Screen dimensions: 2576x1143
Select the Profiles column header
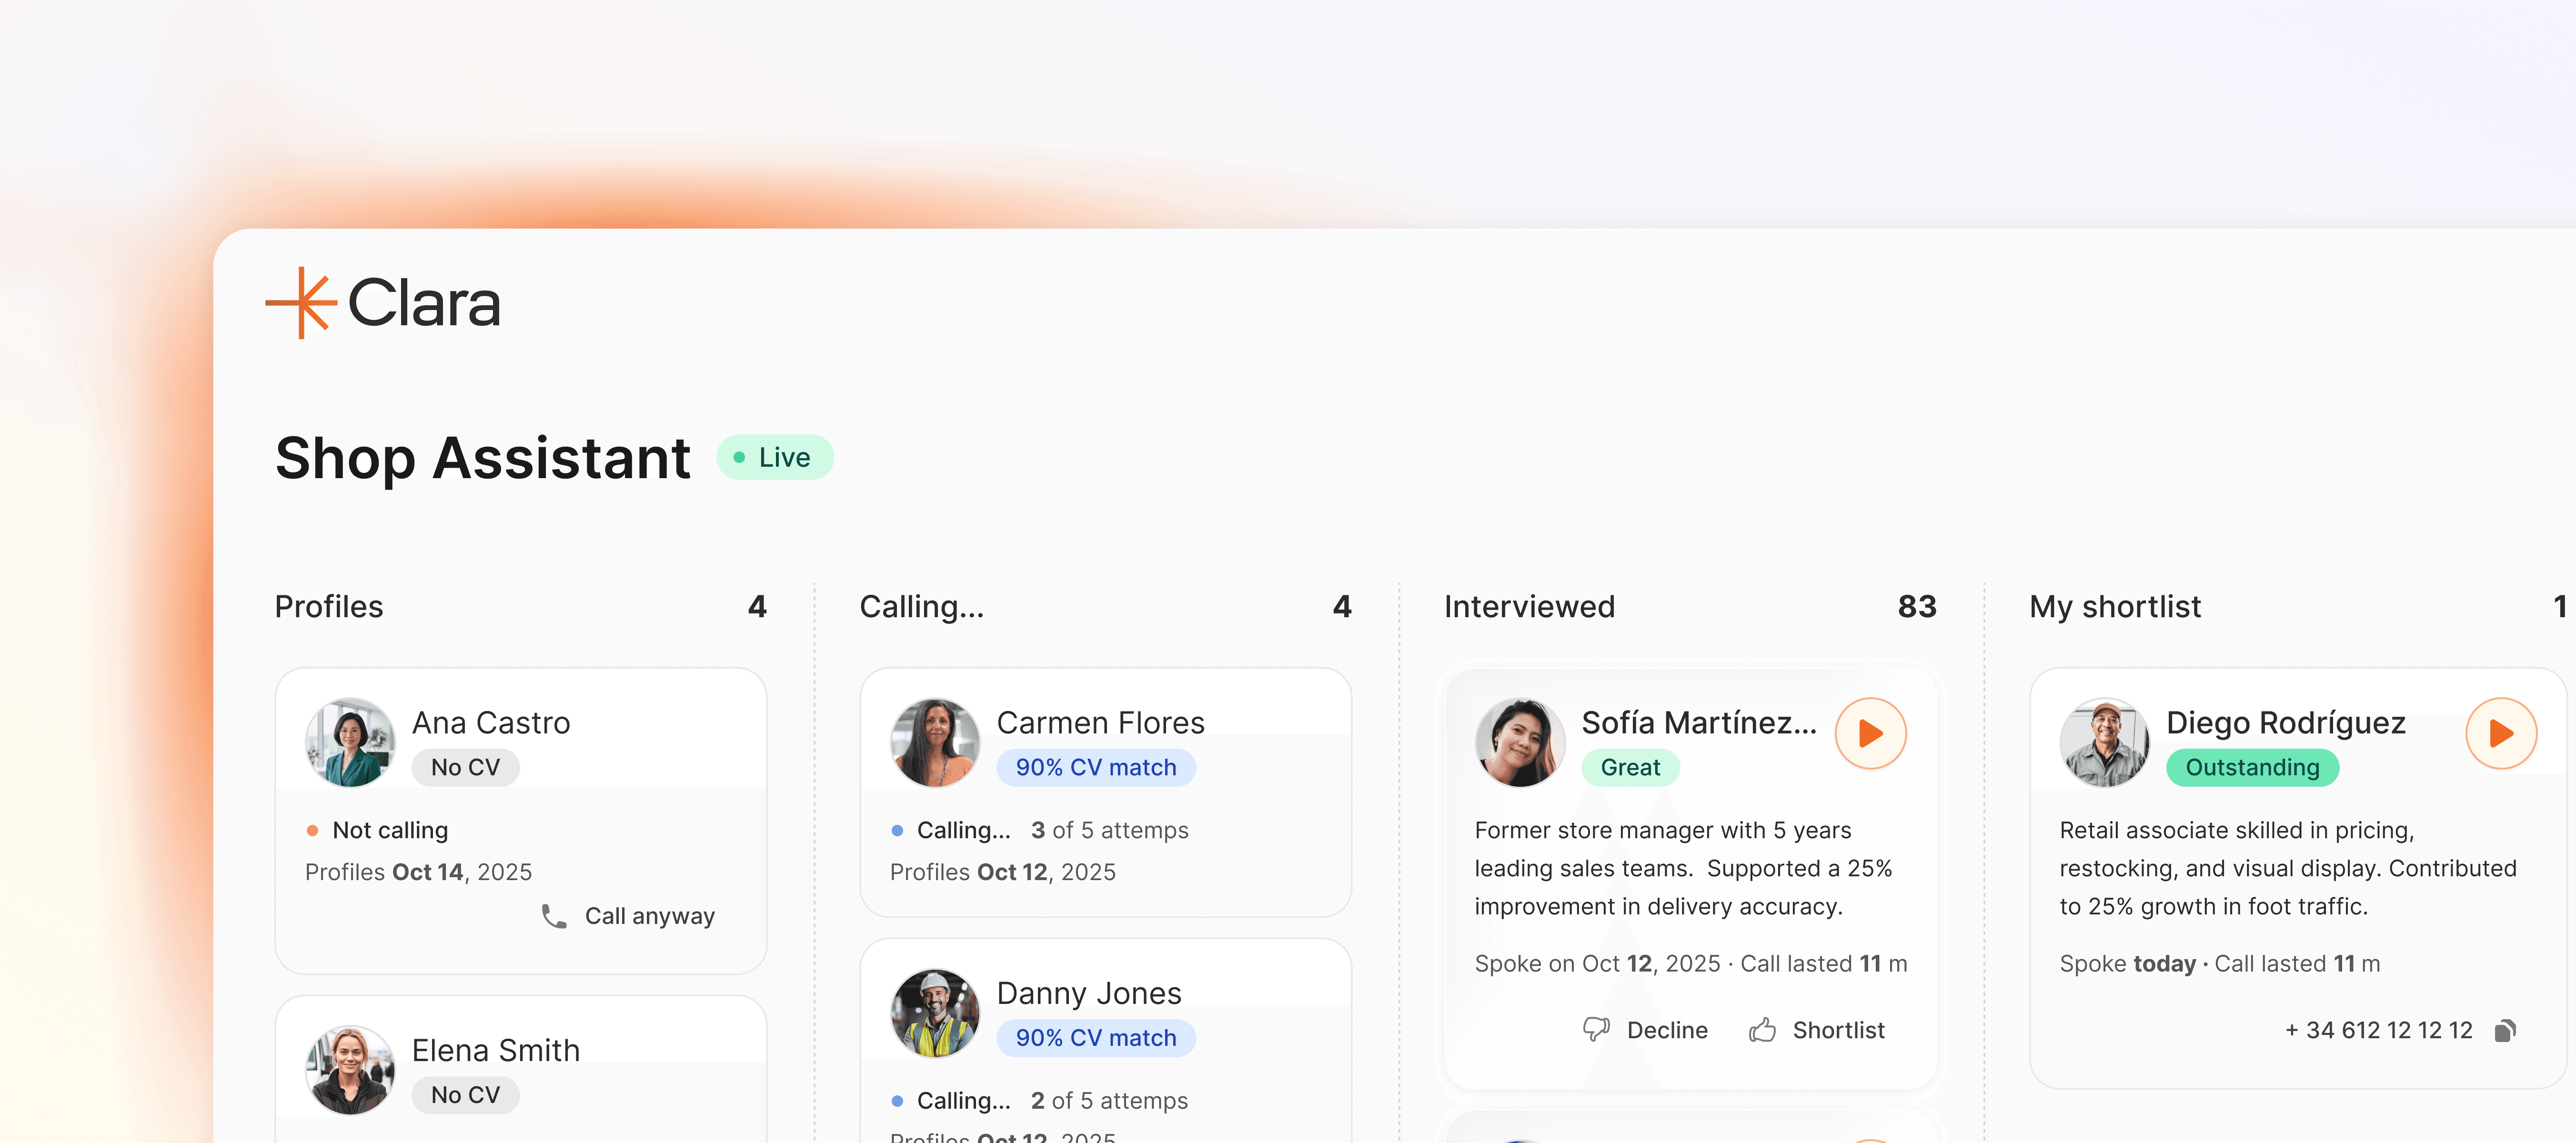pos(329,606)
